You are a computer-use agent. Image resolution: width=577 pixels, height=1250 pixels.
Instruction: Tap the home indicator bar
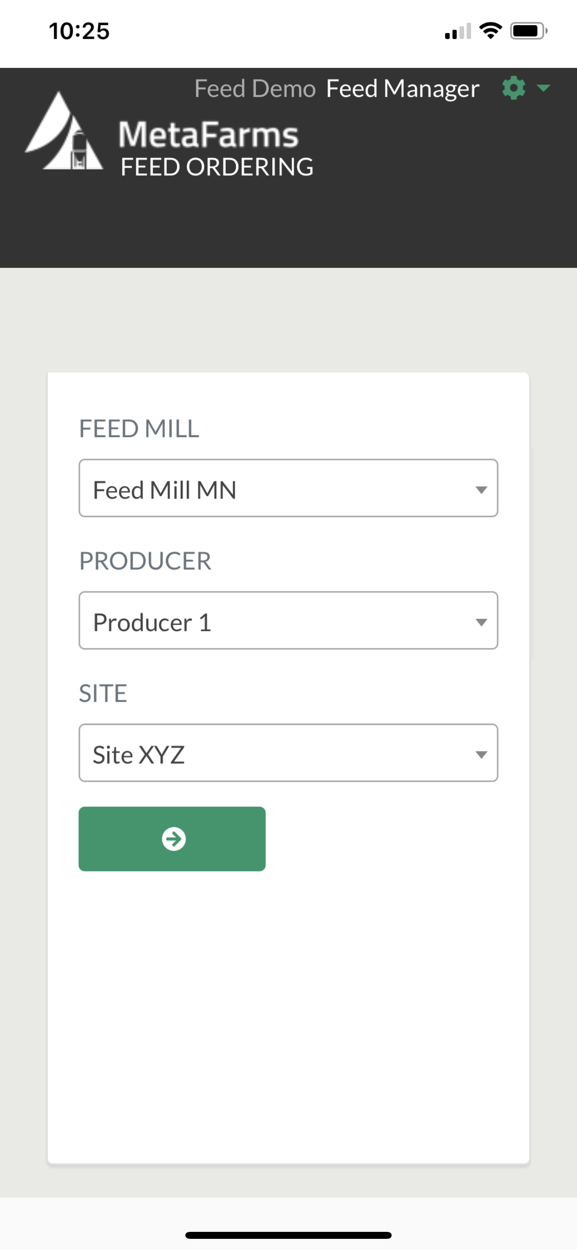(288, 1235)
